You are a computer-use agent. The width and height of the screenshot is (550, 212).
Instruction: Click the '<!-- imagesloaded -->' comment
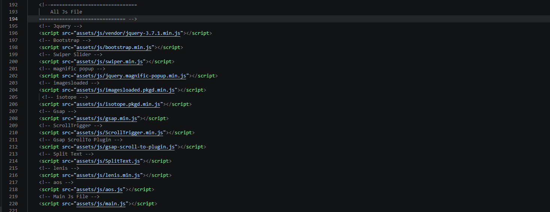[69, 83]
